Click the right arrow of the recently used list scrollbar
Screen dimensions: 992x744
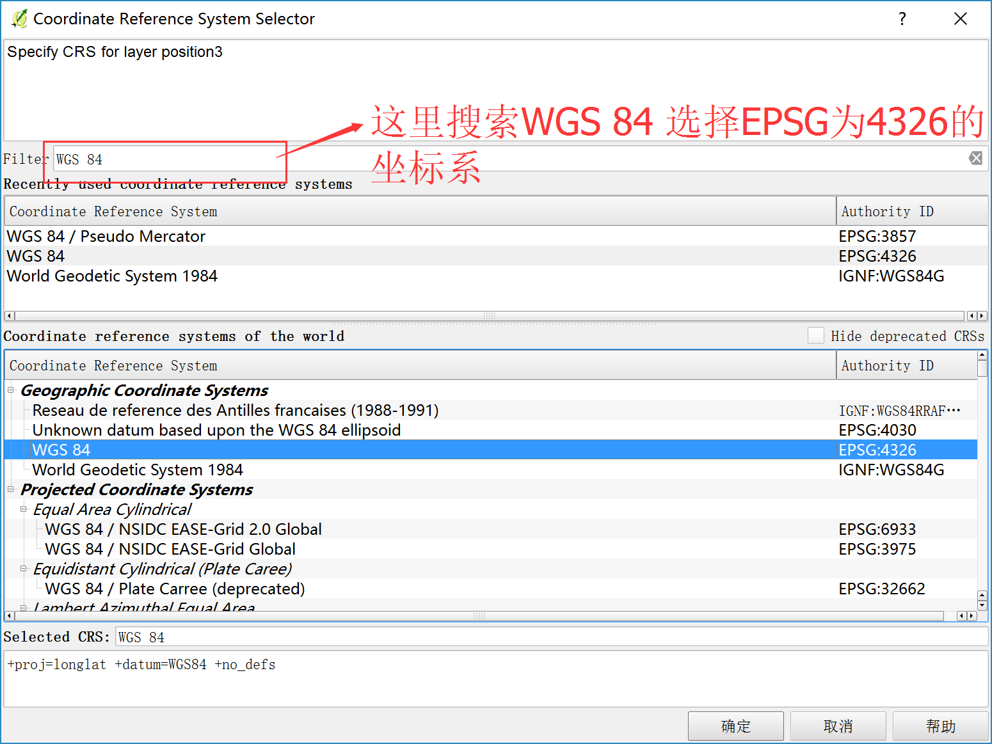tap(982, 315)
